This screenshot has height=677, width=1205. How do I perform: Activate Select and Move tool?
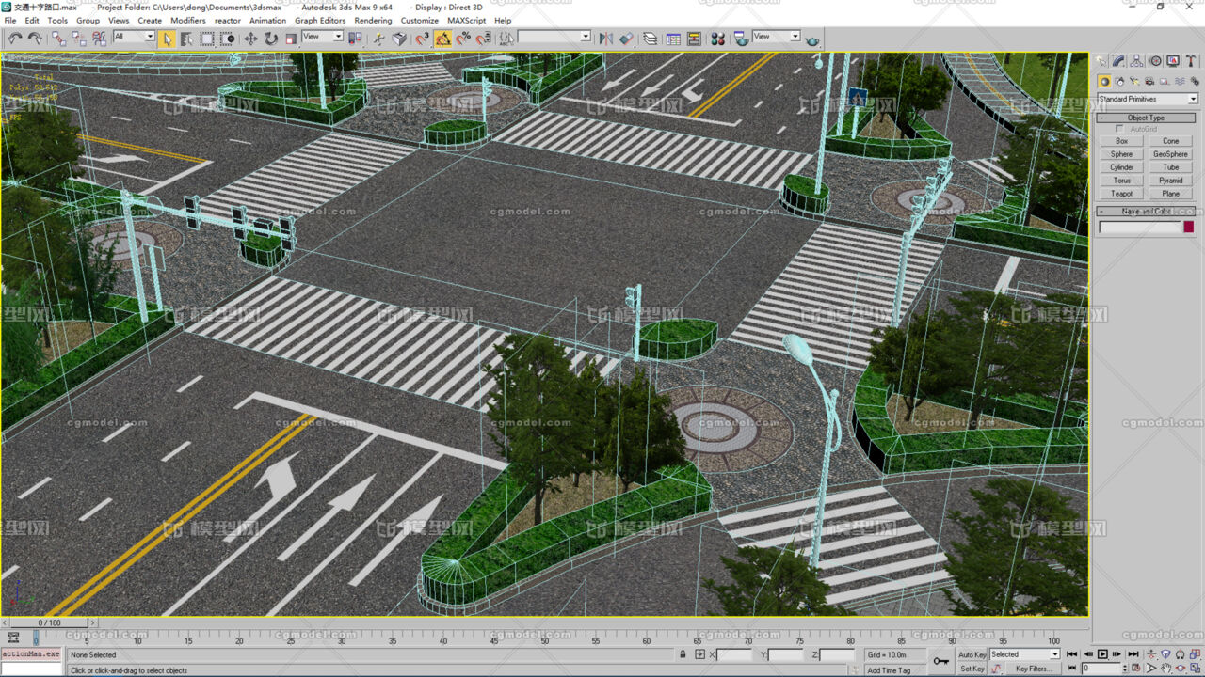pos(250,39)
